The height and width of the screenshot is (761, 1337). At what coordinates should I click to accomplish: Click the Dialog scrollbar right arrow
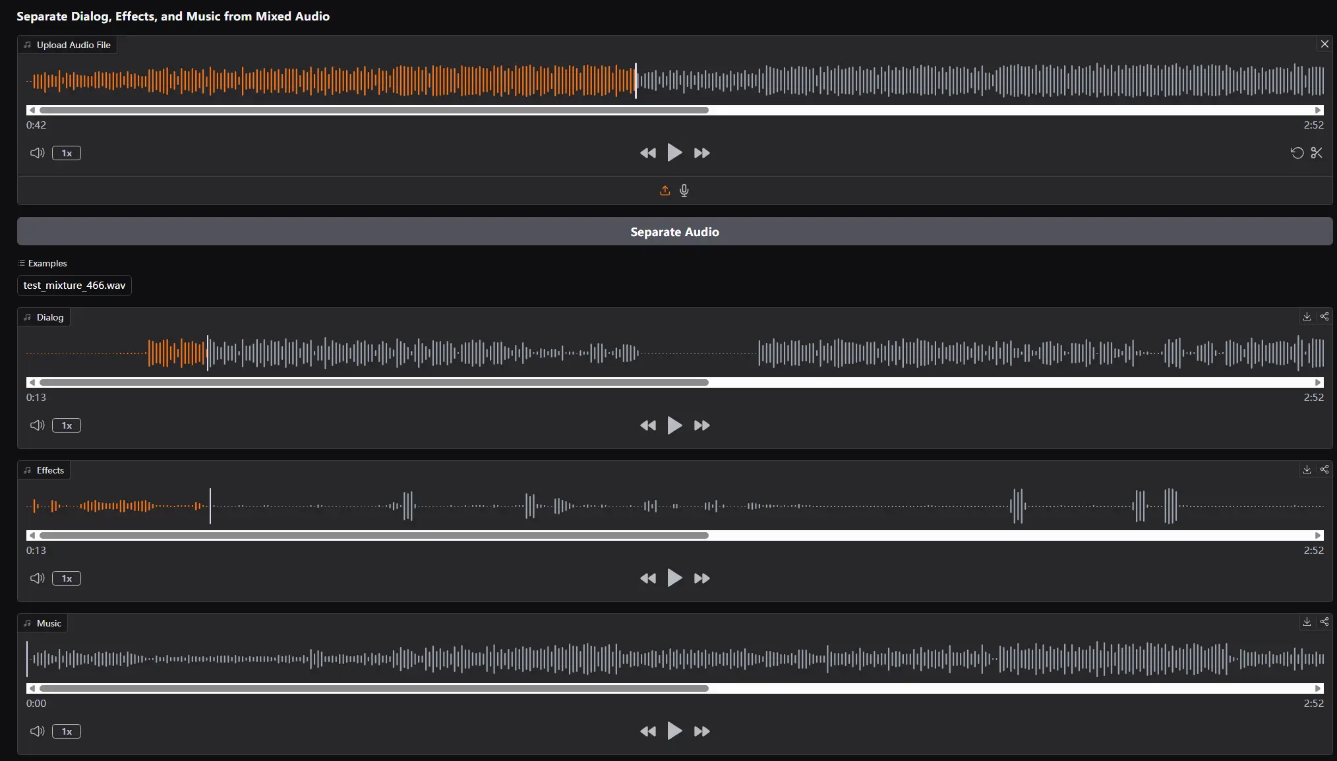point(1319,382)
